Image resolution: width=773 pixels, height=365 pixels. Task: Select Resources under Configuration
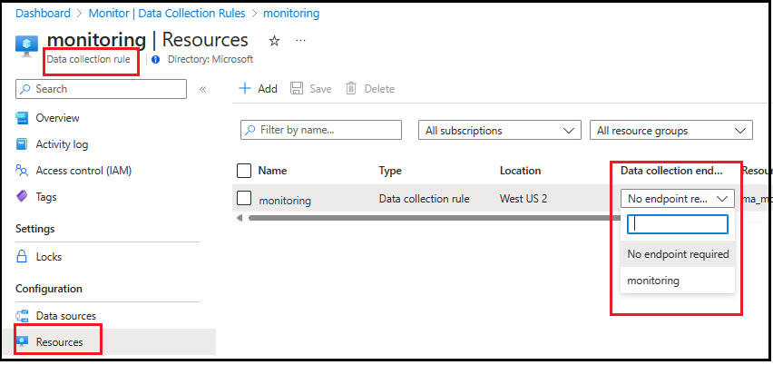coord(59,341)
